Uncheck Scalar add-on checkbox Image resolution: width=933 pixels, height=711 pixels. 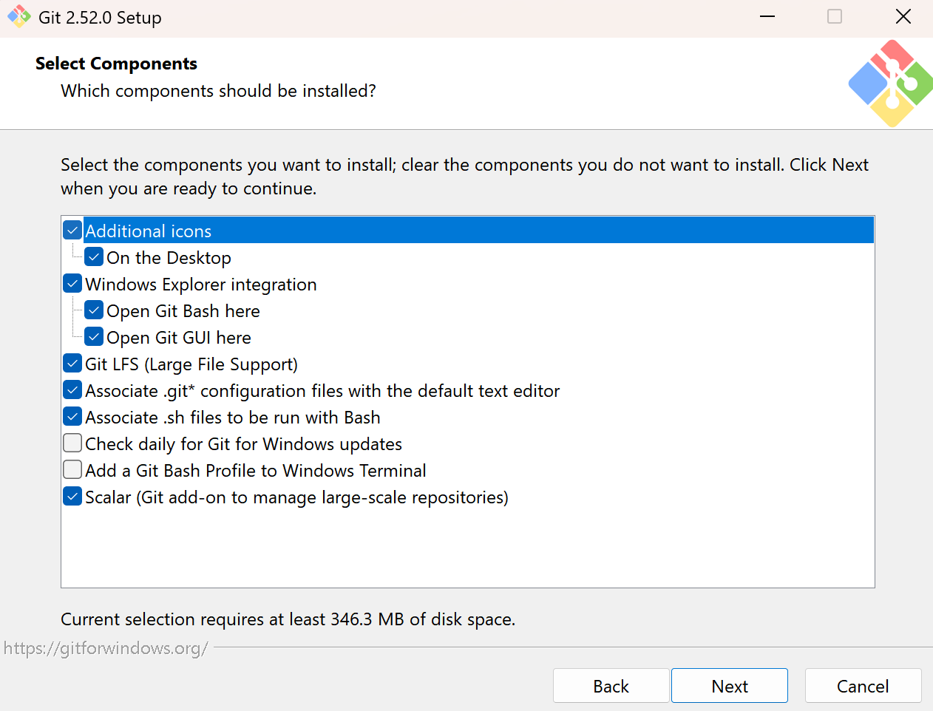[72, 497]
